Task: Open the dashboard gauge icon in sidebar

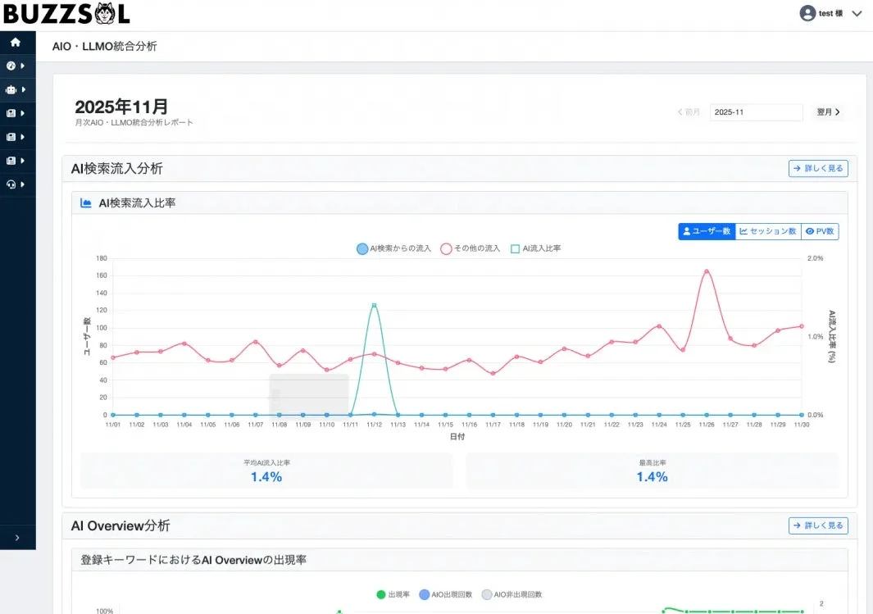Action: pyautogui.click(x=11, y=66)
